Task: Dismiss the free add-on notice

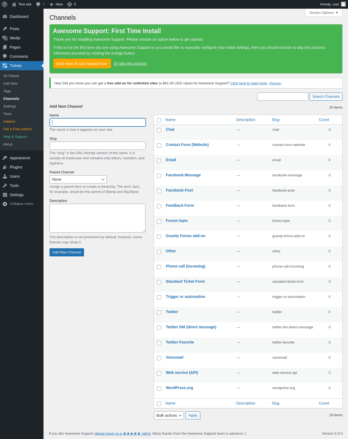Action: [x=275, y=83]
